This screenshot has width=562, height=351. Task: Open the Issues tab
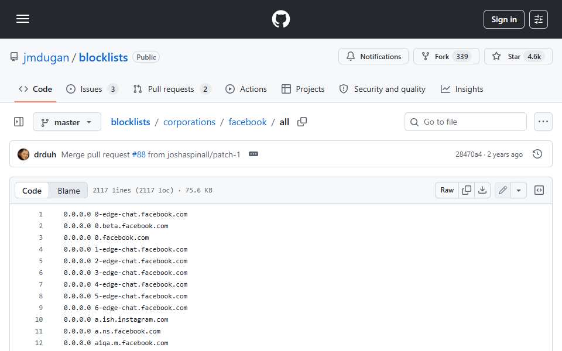coord(92,89)
